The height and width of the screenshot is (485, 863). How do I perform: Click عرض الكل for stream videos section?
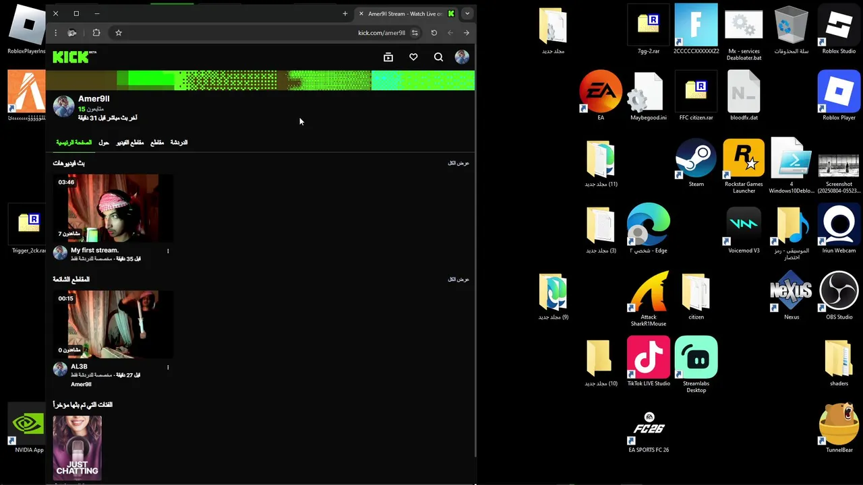click(x=458, y=163)
